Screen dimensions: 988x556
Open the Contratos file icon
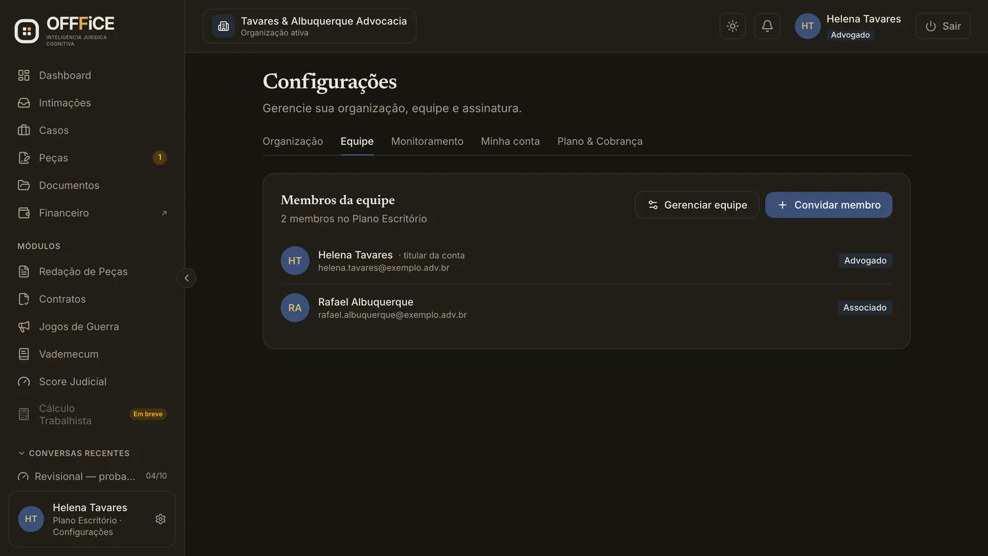click(24, 299)
